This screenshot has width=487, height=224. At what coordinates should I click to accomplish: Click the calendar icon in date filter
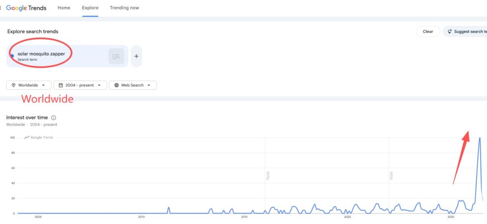click(61, 85)
